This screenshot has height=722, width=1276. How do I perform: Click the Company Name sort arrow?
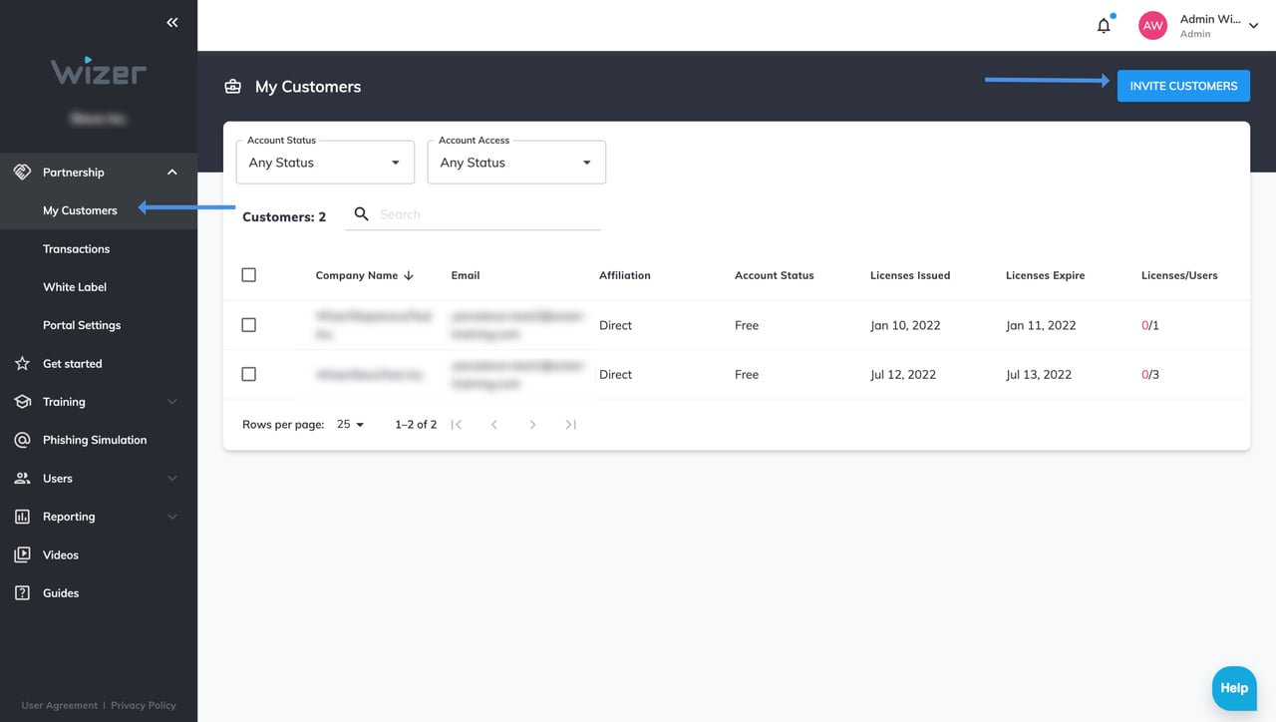click(409, 276)
